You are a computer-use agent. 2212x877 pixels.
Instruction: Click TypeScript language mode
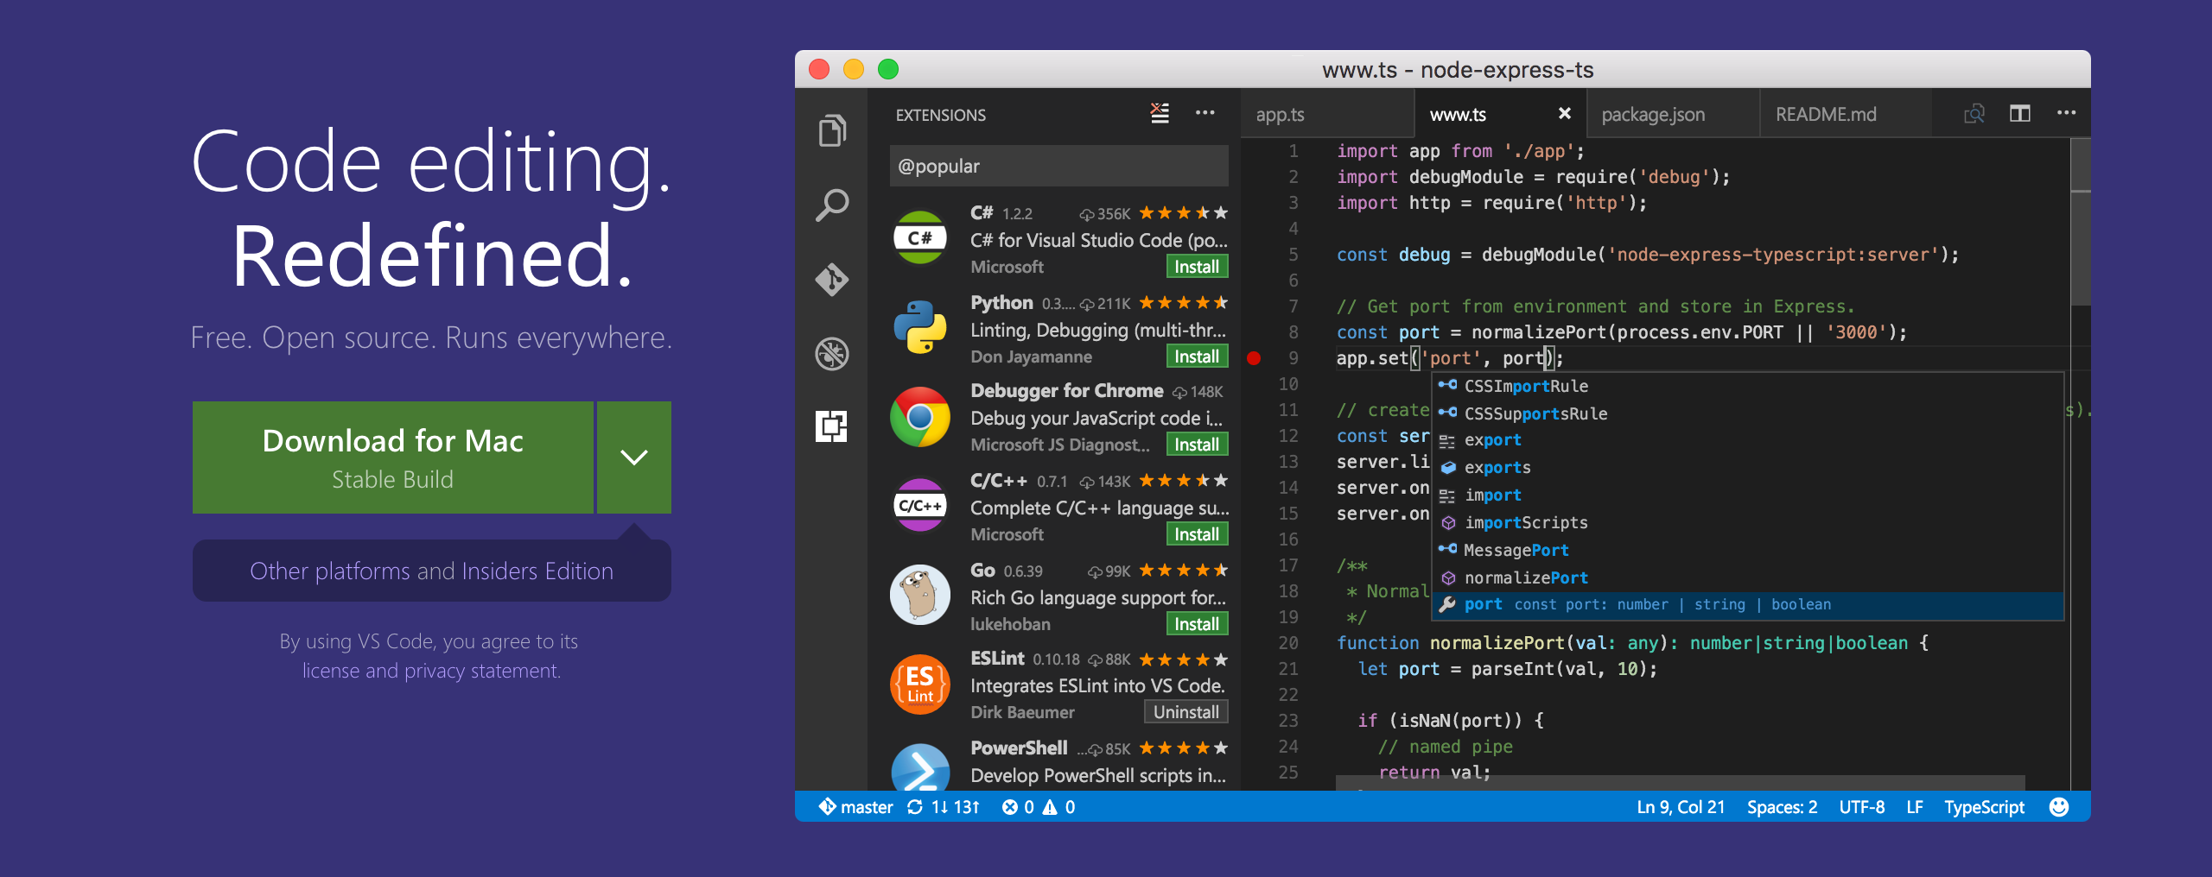(x=1984, y=807)
